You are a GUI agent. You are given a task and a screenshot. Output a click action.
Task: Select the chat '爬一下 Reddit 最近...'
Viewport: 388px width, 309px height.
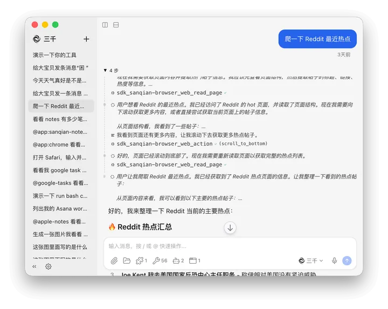tap(61, 106)
